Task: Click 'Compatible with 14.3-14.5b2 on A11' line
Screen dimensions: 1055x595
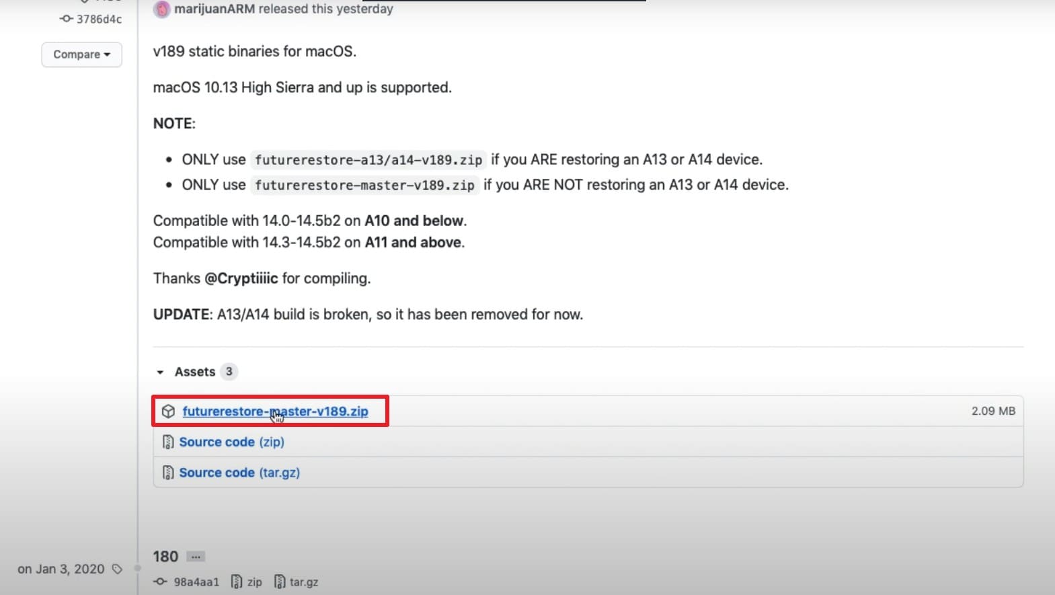Action: point(309,242)
